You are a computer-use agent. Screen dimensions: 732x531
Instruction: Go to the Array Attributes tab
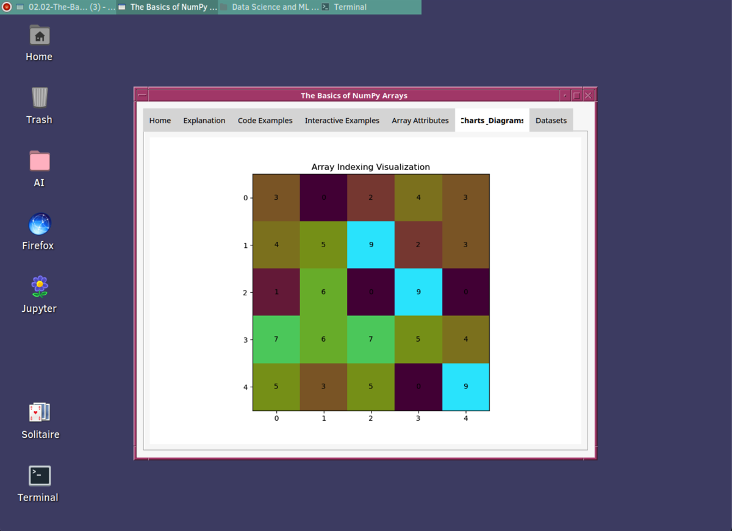420,121
